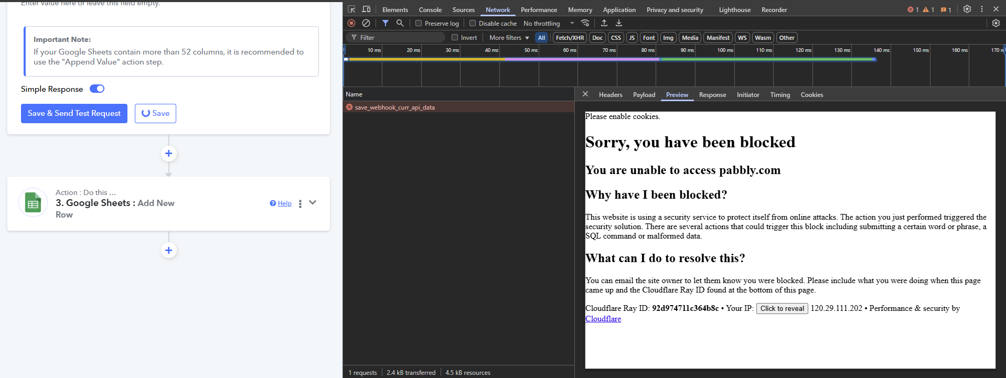The width and height of the screenshot is (1006, 378).
Task: Filter requests by Fetch/XHR
Action: click(x=570, y=38)
